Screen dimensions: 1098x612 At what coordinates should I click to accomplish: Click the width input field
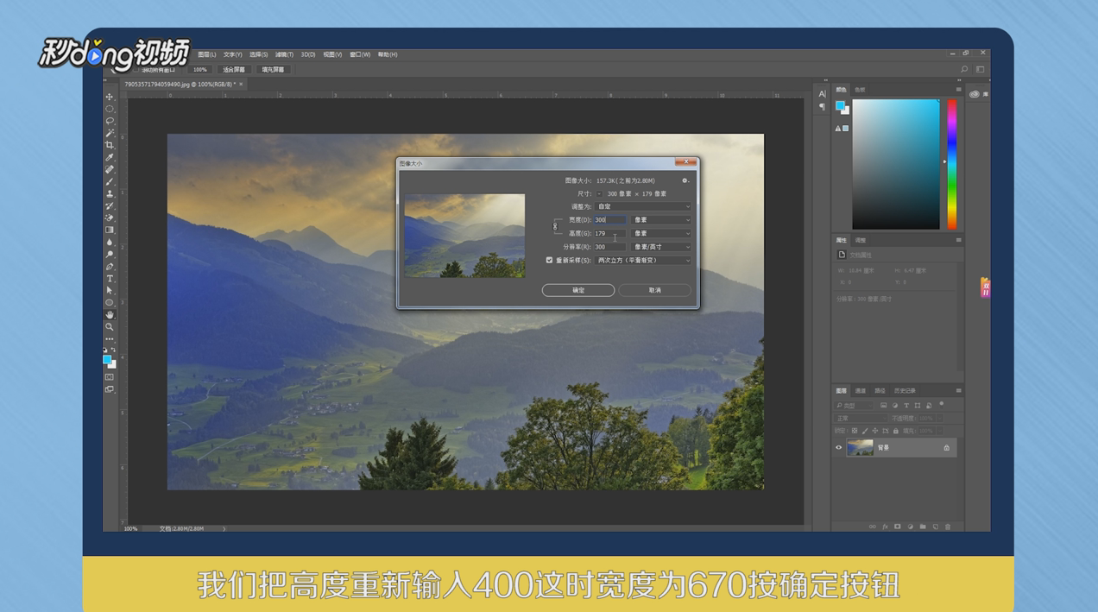609,220
